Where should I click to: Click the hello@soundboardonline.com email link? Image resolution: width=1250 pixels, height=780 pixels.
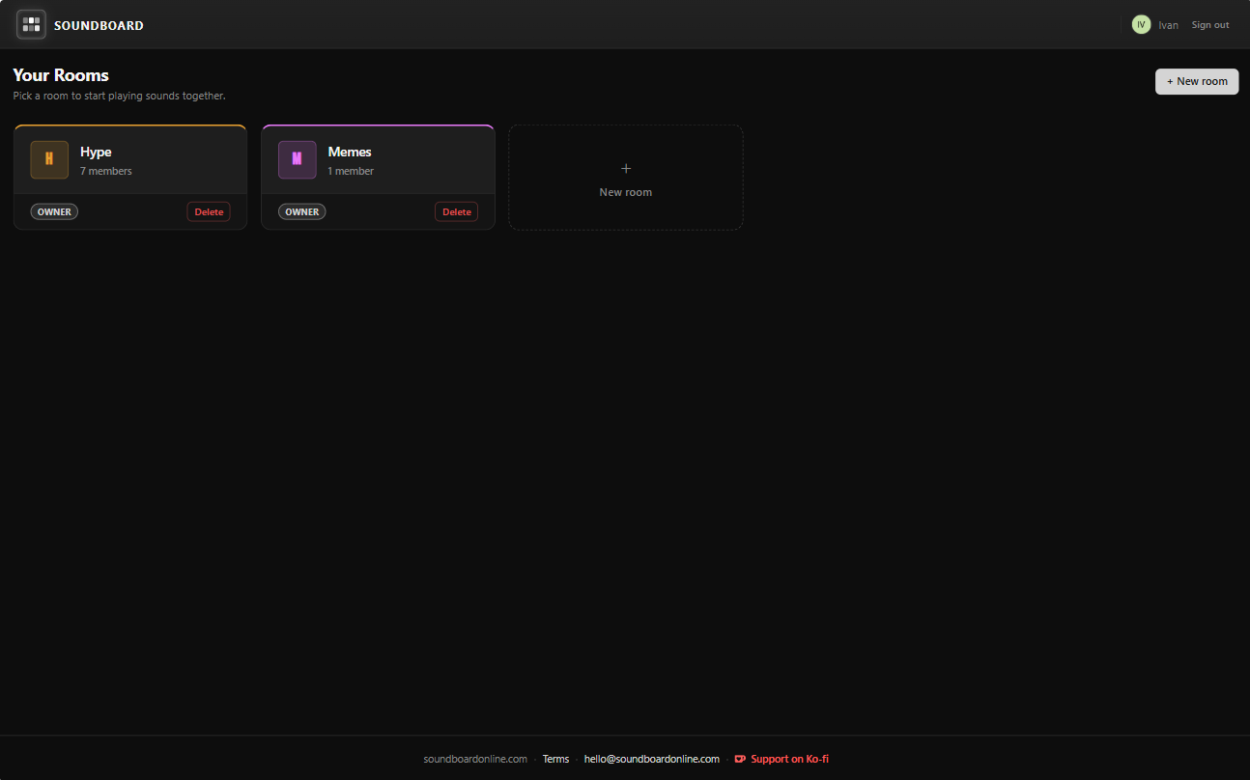(x=652, y=759)
